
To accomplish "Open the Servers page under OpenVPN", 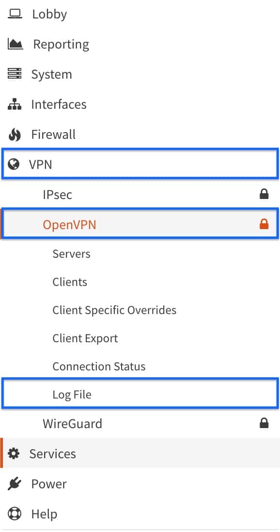I will 71,253.
